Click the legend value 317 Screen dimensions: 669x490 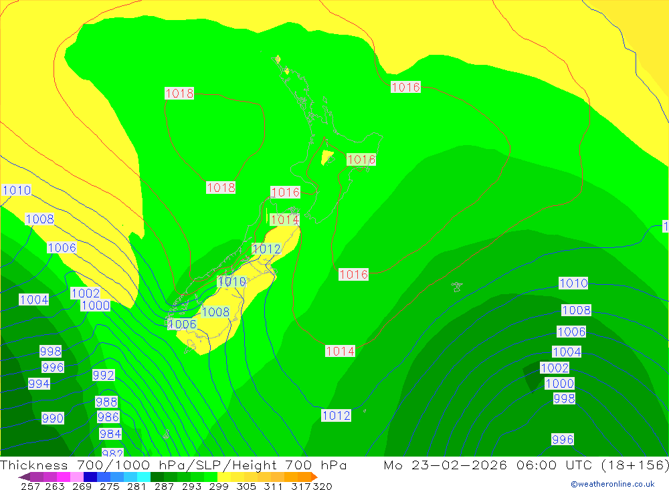point(301,486)
